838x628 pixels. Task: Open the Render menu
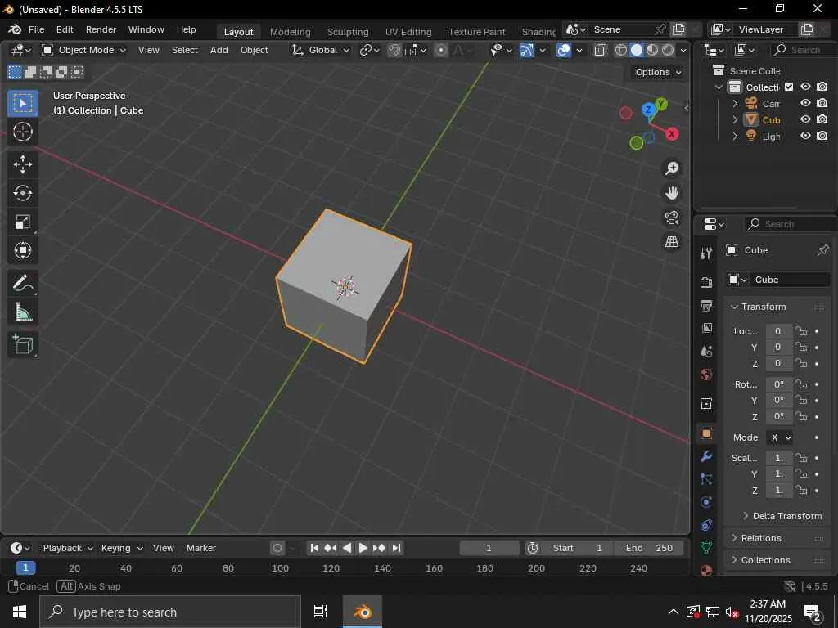point(101,29)
